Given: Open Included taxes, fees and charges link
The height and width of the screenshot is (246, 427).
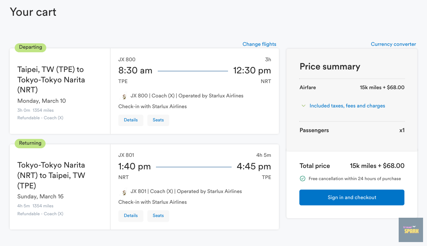Looking at the screenshot, I should click(x=347, y=106).
